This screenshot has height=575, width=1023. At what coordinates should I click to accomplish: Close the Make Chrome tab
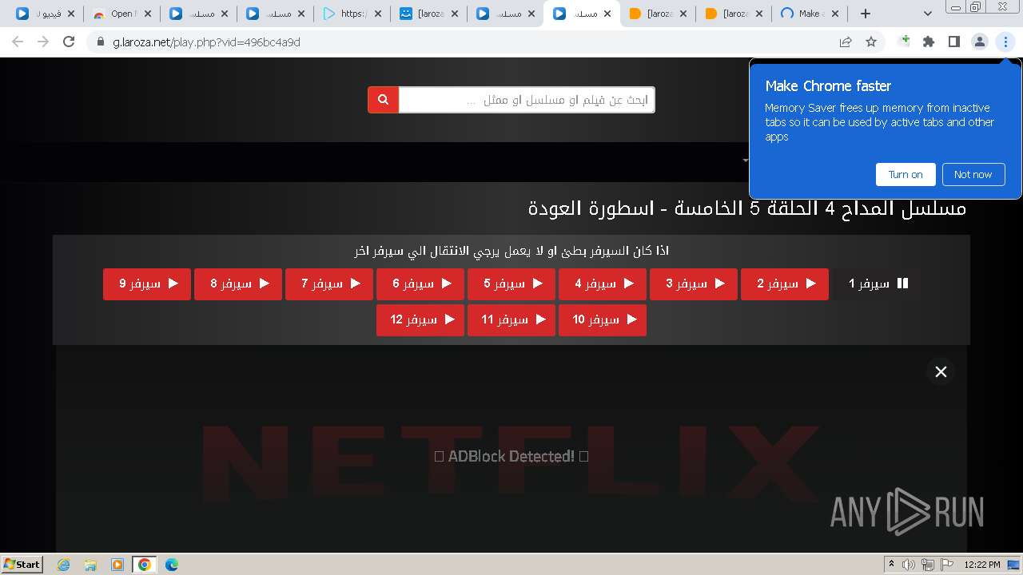[835, 14]
